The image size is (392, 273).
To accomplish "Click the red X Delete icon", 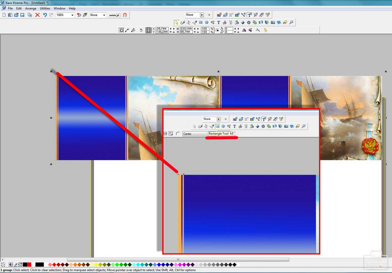I will 38,15.
